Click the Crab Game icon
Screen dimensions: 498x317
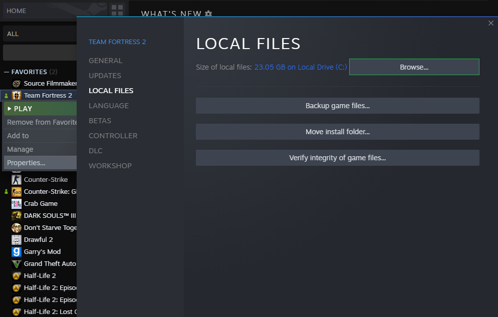pos(17,204)
